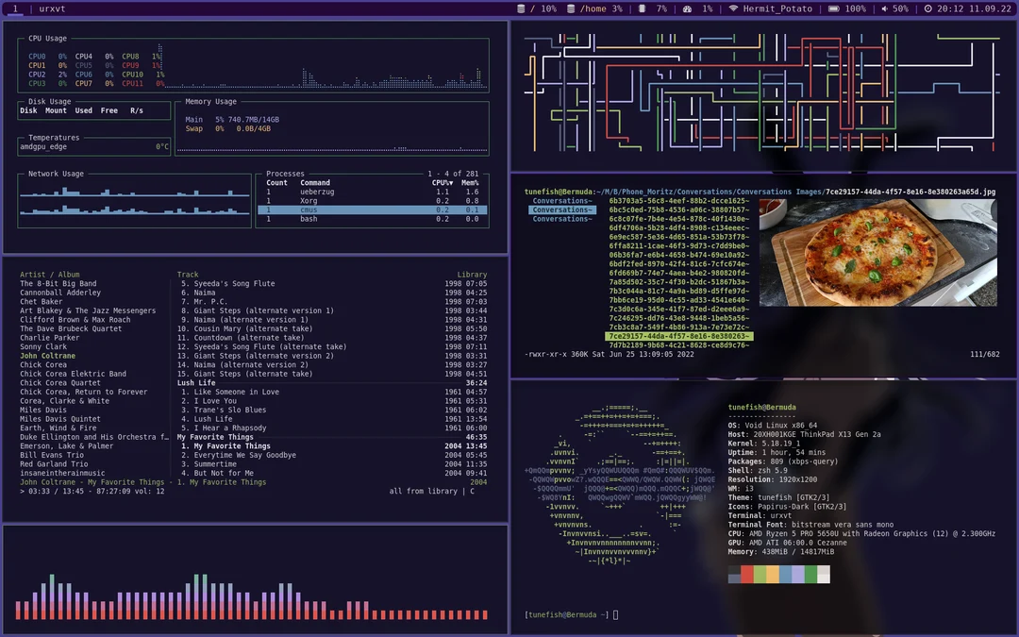Switch to workspace 1 in the top bar

point(15,8)
